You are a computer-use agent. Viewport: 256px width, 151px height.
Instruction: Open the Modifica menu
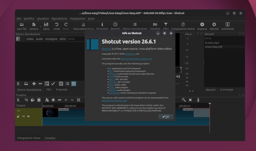[x=29, y=18]
